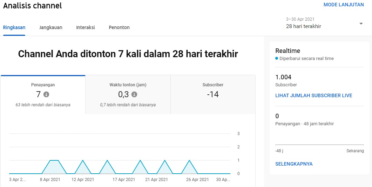Click the Realtime card title
Screen dimensions: 372x187
point(288,51)
